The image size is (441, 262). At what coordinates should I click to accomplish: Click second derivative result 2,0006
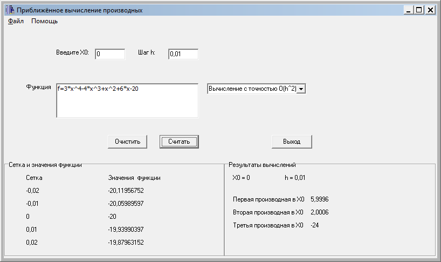[320, 212]
